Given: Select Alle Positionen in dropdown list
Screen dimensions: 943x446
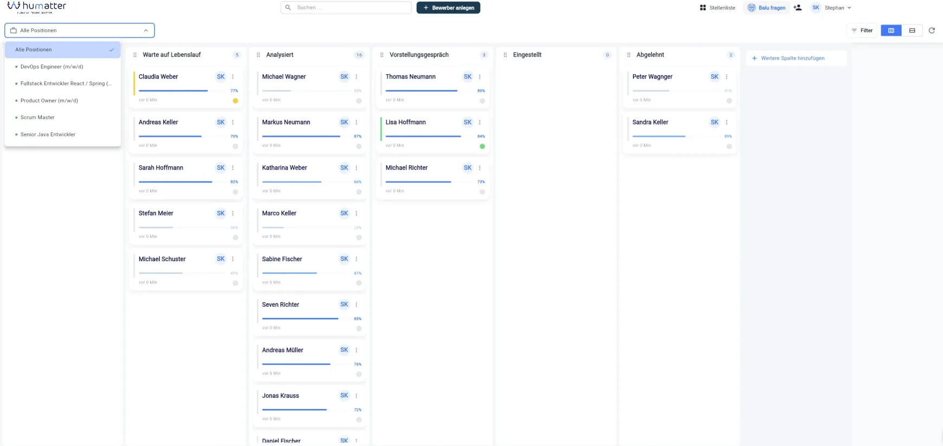Looking at the screenshot, I should 63,50.
